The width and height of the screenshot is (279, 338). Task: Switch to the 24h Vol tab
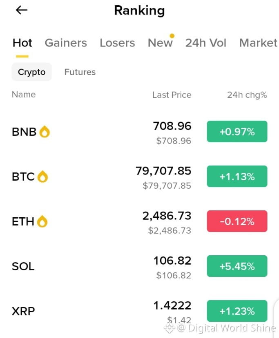[x=206, y=43]
